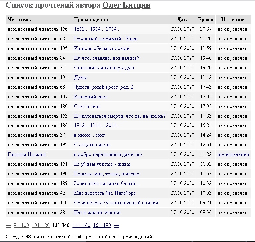The image size is (255, 242).
Task: Click column header 'Время'
Action: [x=206, y=19]
